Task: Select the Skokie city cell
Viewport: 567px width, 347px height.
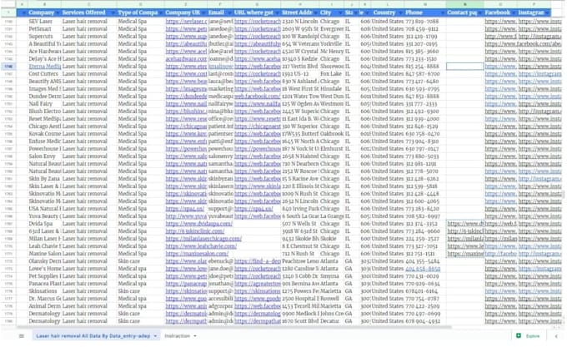Action: [x=332, y=239]
